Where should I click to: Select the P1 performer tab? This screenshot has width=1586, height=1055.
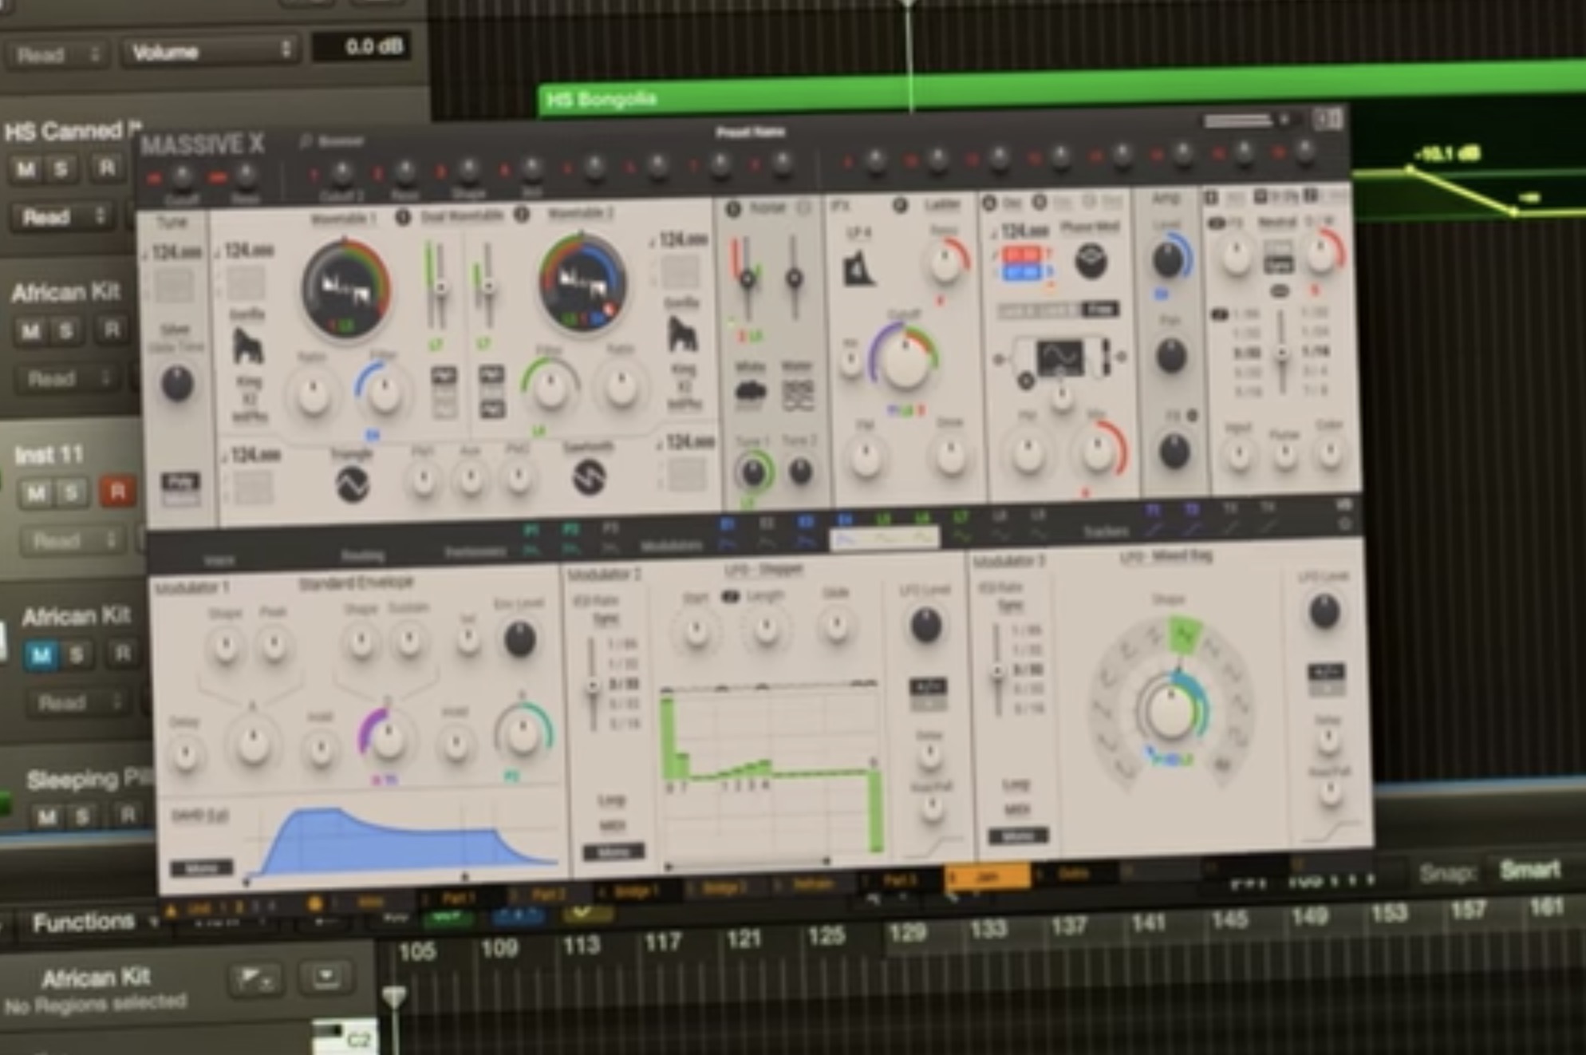(x=531, y=539)
